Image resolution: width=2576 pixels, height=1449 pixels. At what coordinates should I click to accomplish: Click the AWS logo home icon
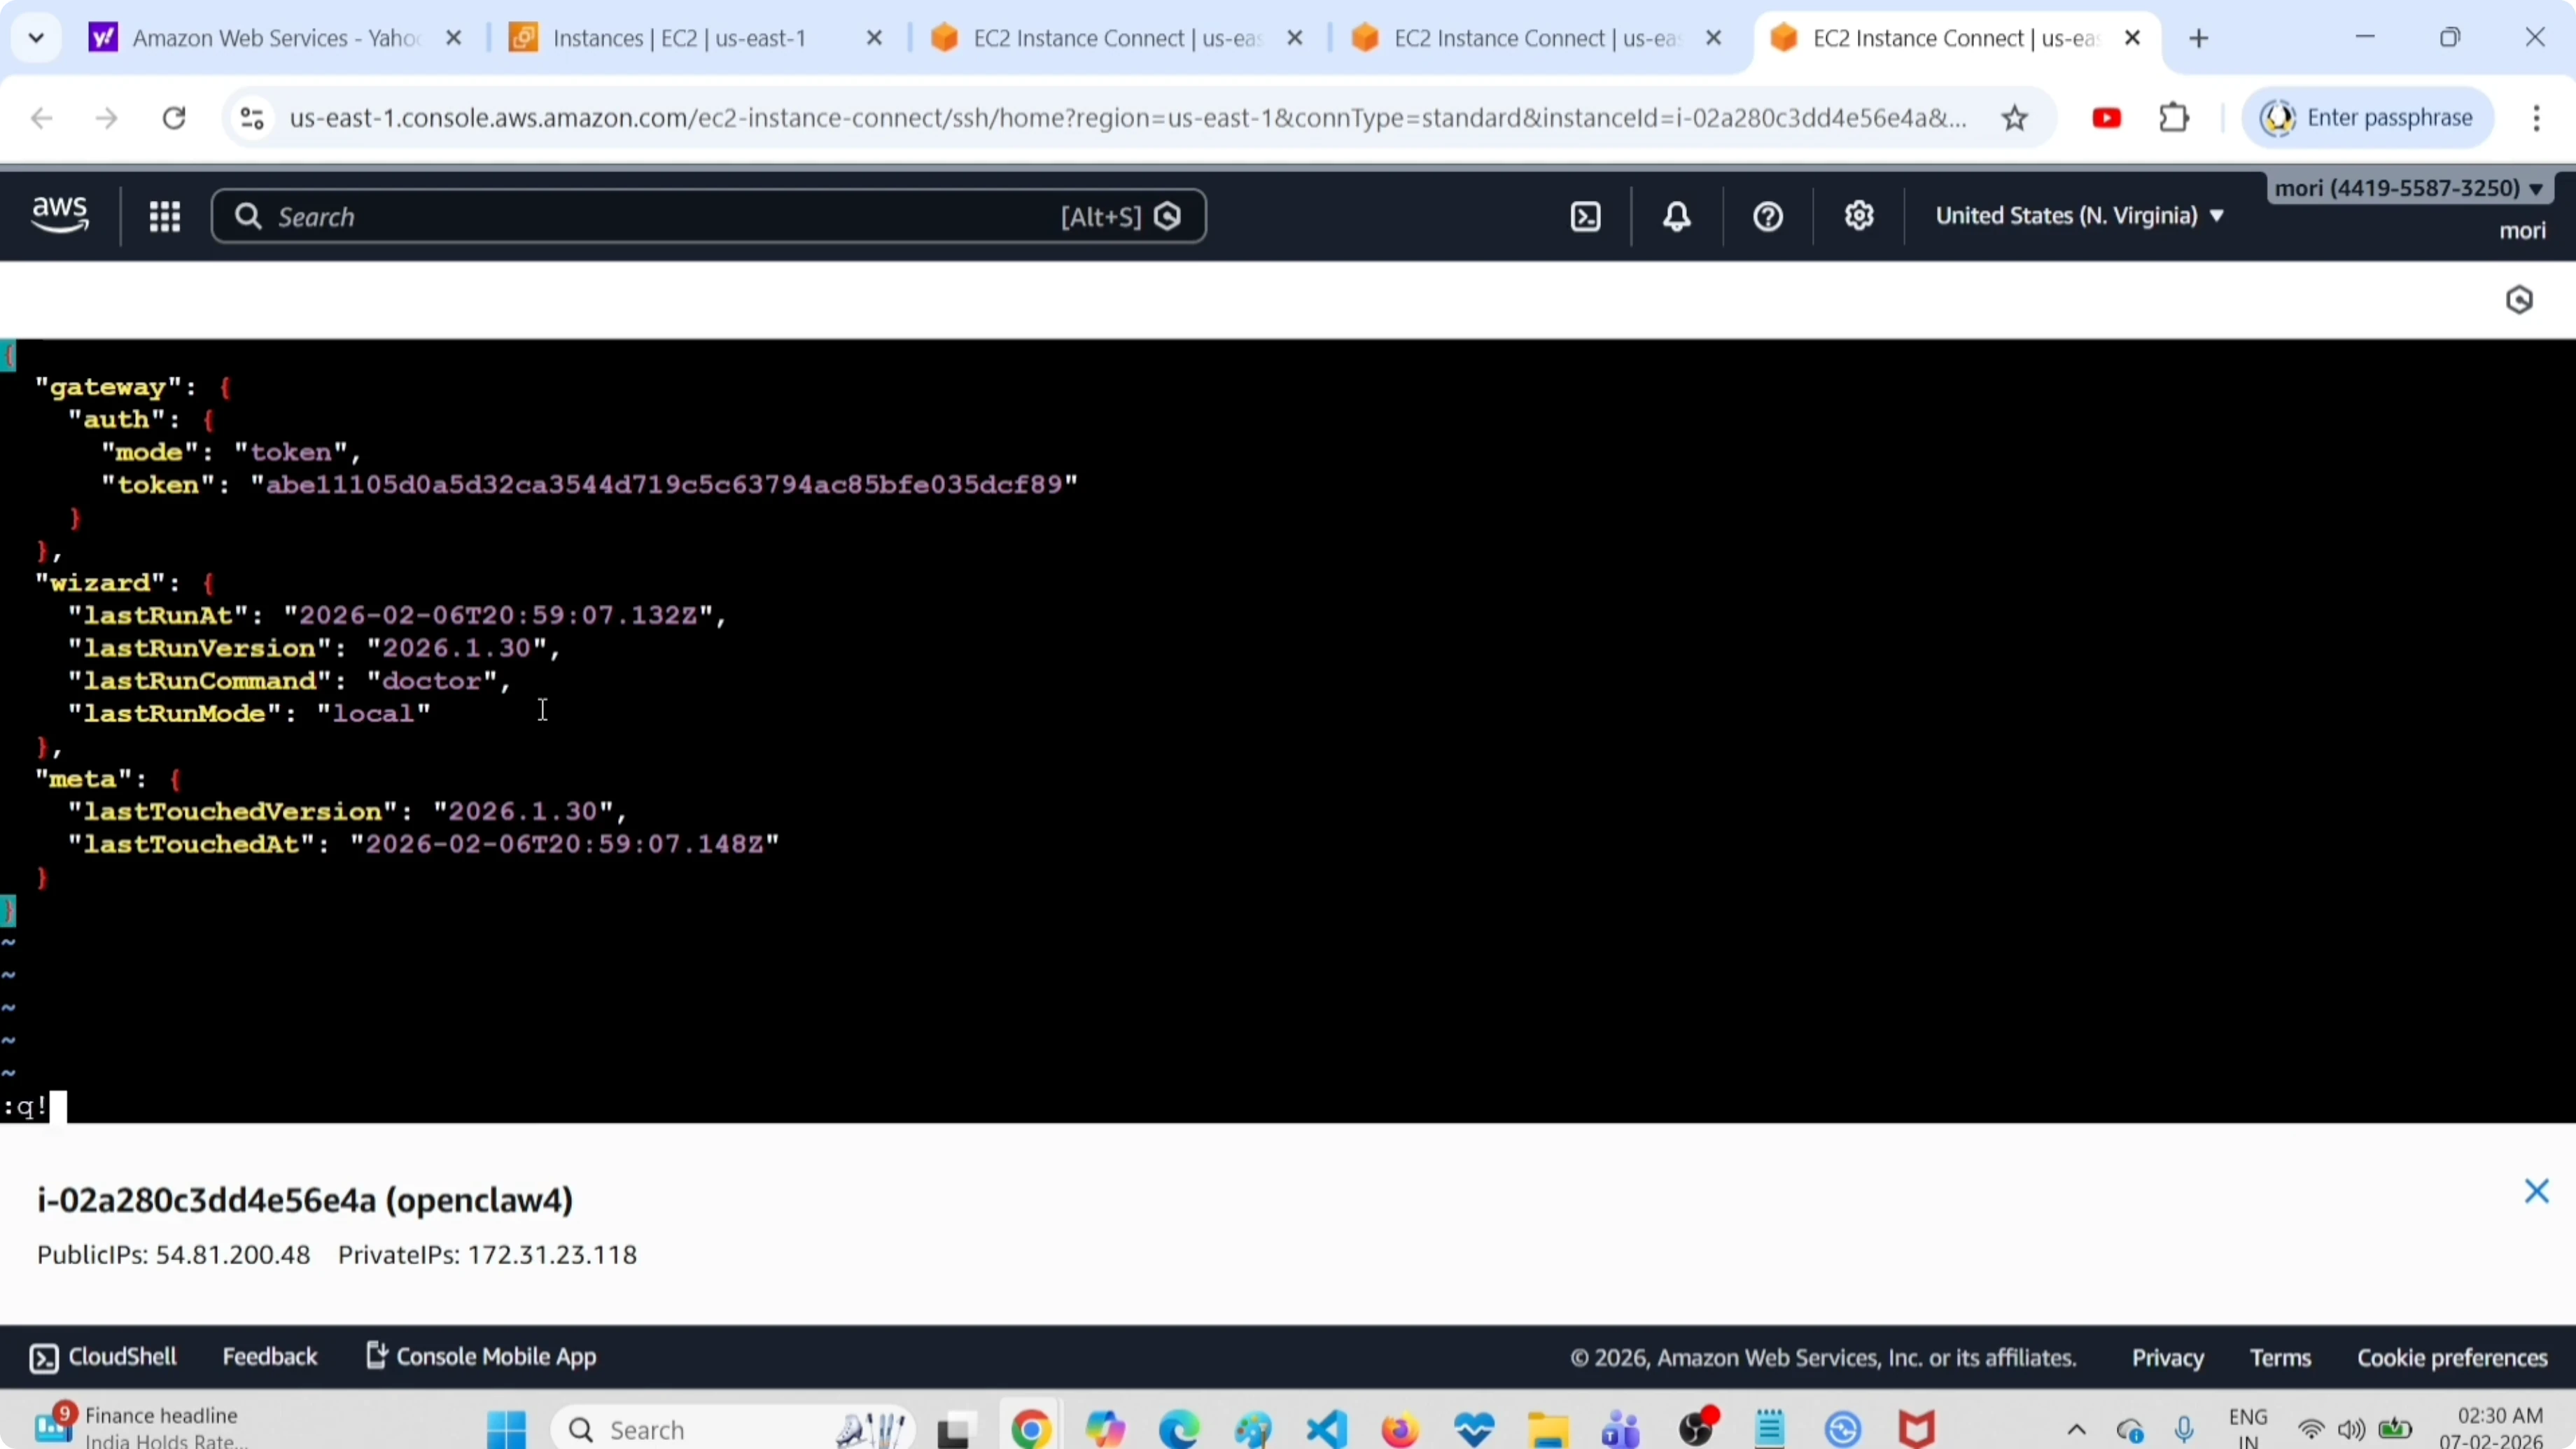pyautogui.click(x=60, y=215)
